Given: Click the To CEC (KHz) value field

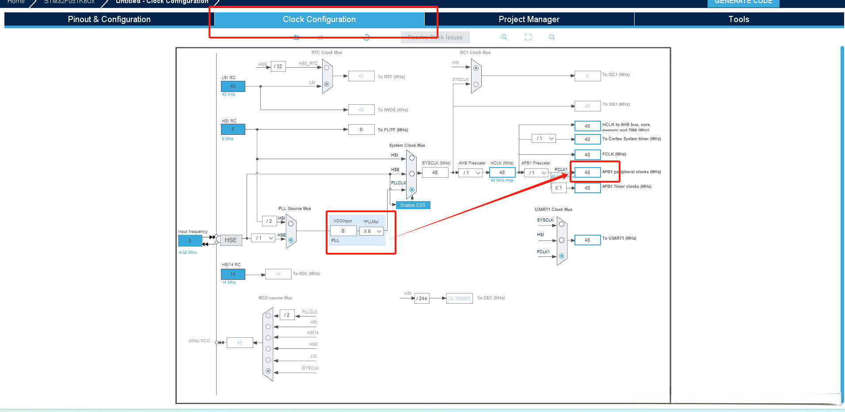Looking at the screenshot, I should pos(460,298).
